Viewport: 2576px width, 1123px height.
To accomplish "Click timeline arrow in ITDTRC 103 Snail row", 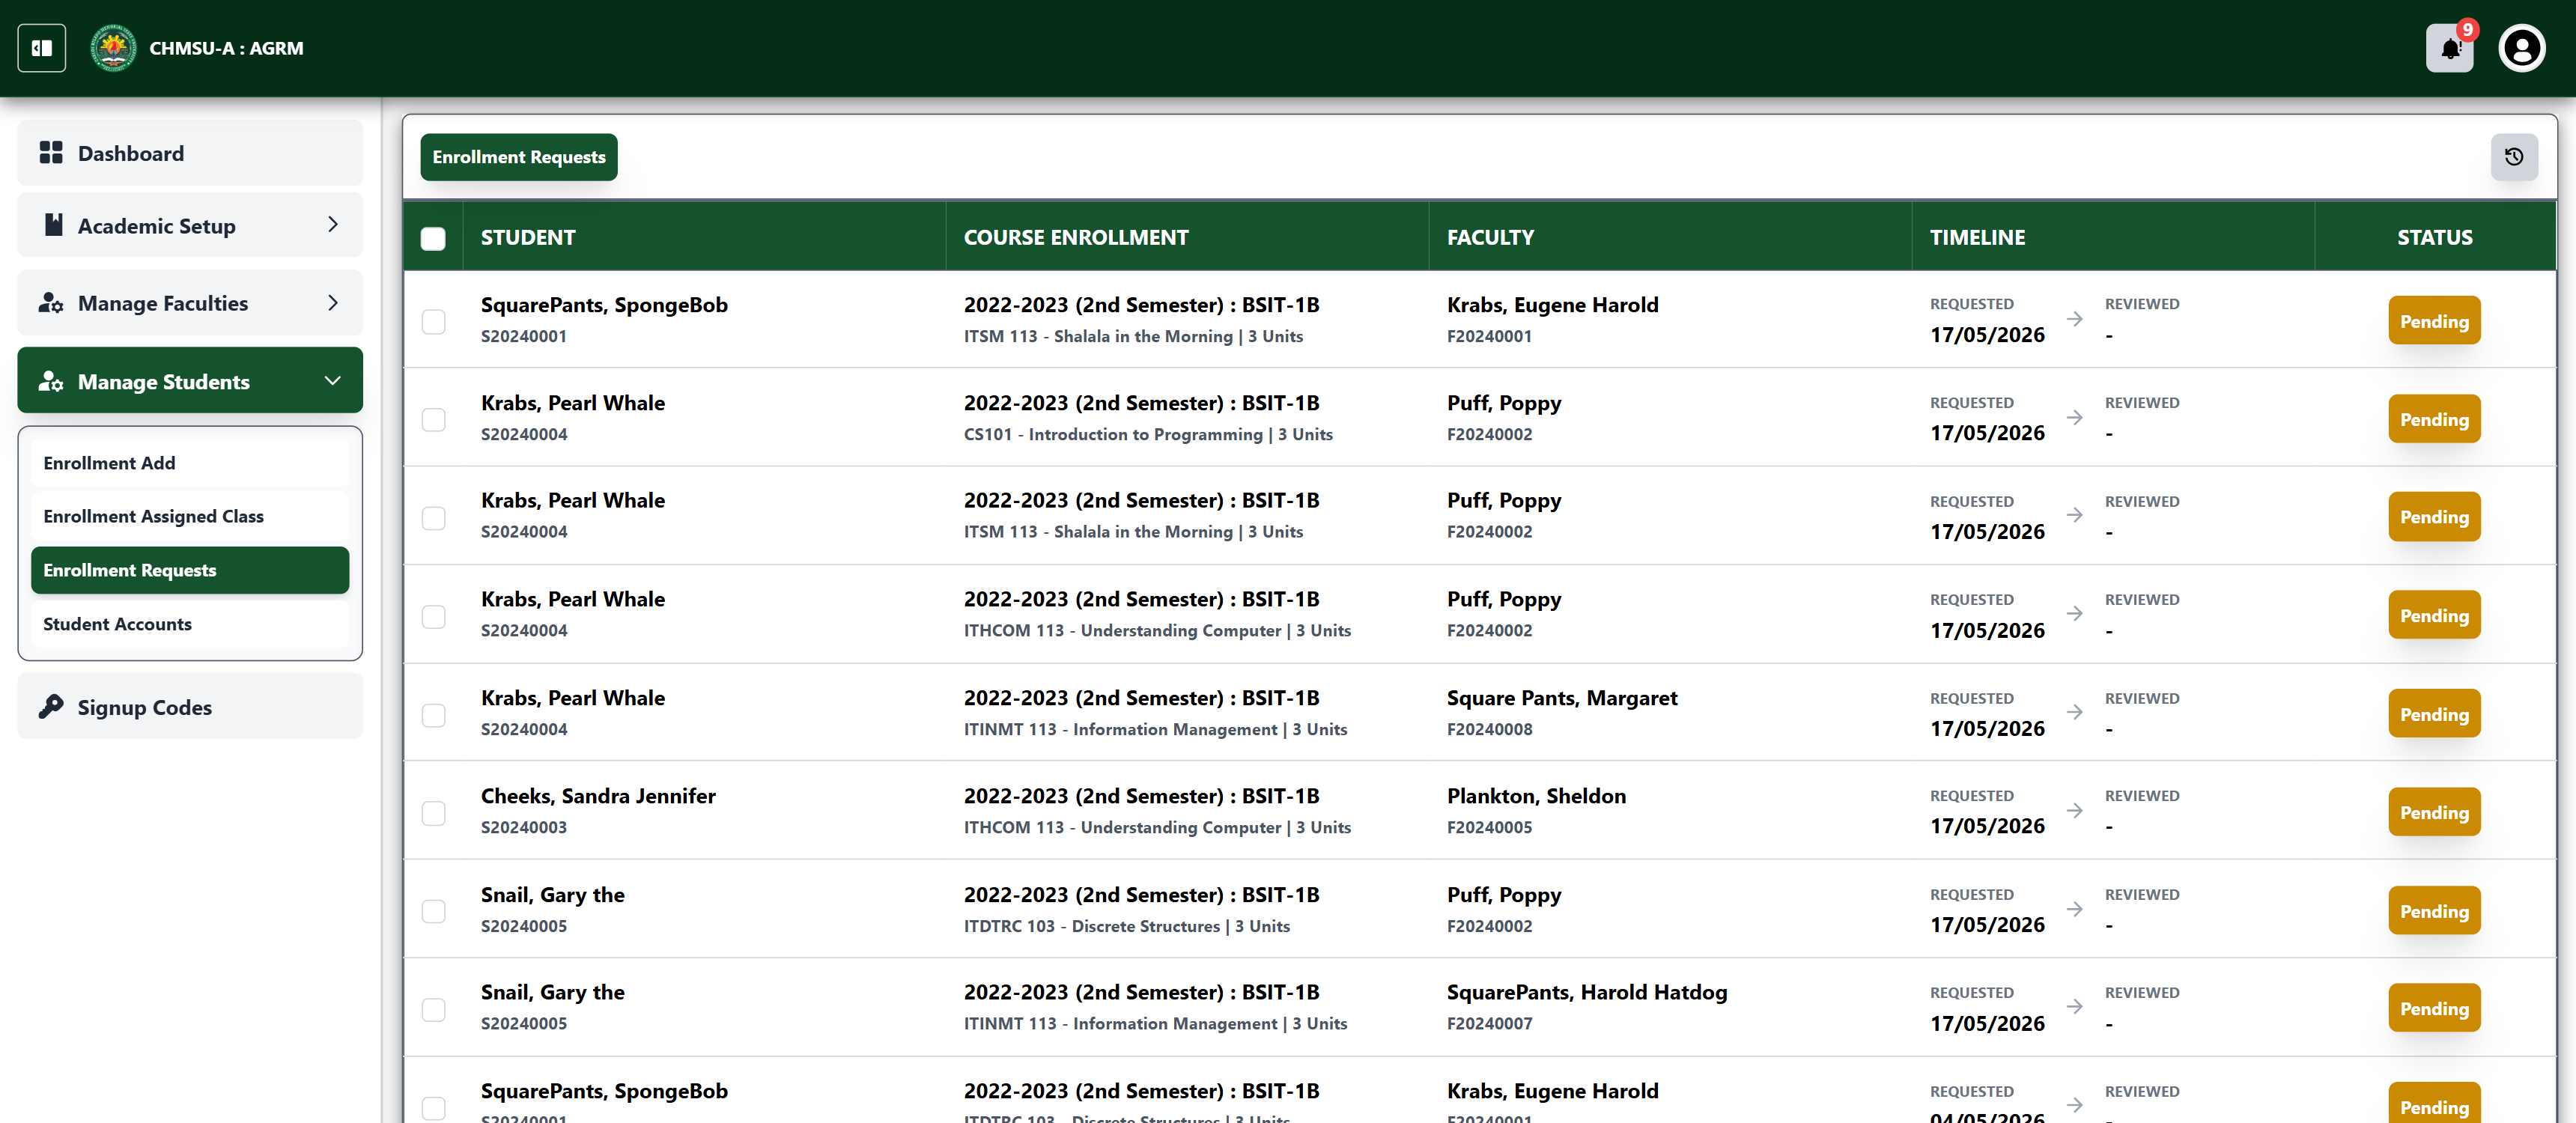I will (x=2075, y=909).
